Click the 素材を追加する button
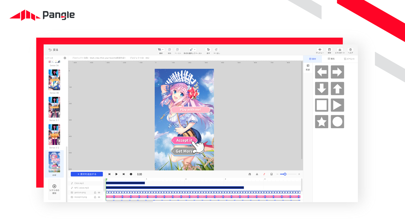This screenshot has width=405, height=220. tap(87, 174)
